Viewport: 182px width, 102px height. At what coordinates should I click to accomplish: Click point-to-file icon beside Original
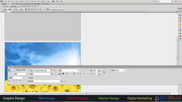pyautogui.click(x=62, y=81)
